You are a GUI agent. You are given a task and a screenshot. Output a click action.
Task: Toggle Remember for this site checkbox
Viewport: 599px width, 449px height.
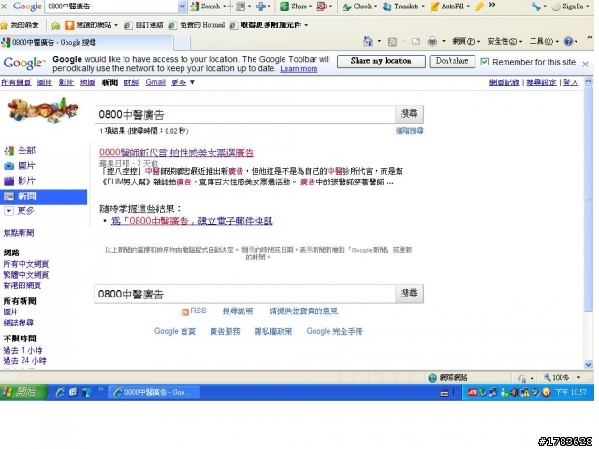click(x=485, y=62)
